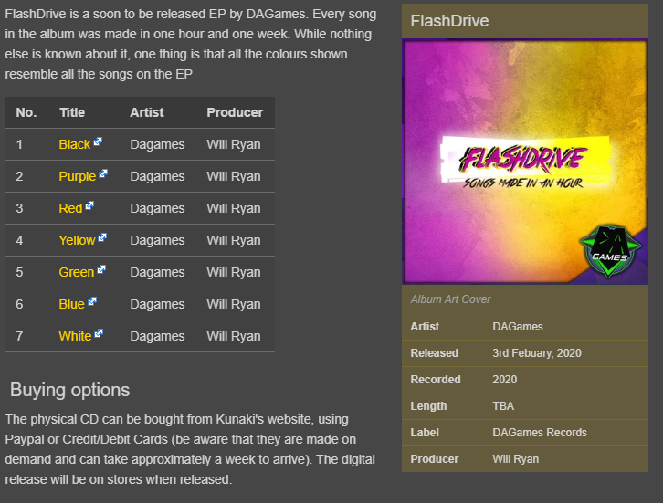Click the 'Producer' table column header

(x=235, y=112)
